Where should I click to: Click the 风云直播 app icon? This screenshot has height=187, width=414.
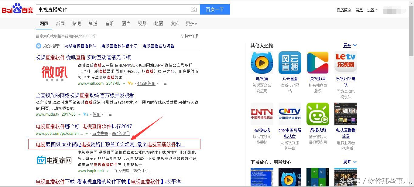tap(290, 63)
